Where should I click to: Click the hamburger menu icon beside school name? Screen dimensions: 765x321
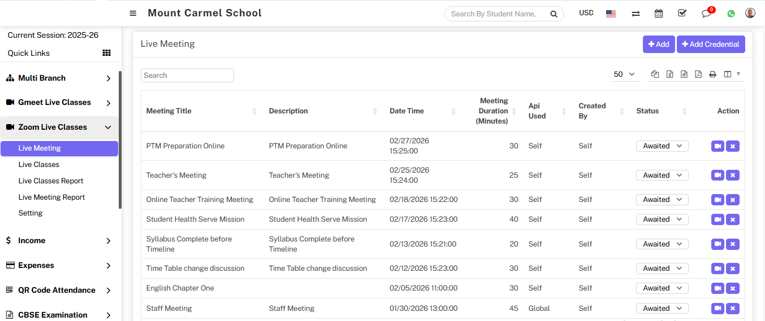click(133, 14)
